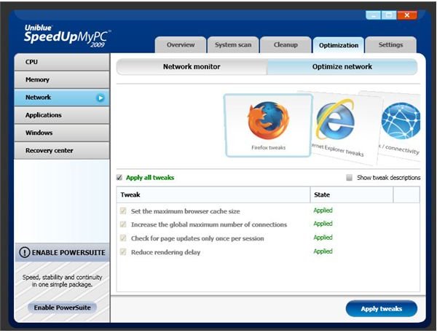Click the Tweak column header
This screenshot has width=437, height=333.
click(213, 195)
